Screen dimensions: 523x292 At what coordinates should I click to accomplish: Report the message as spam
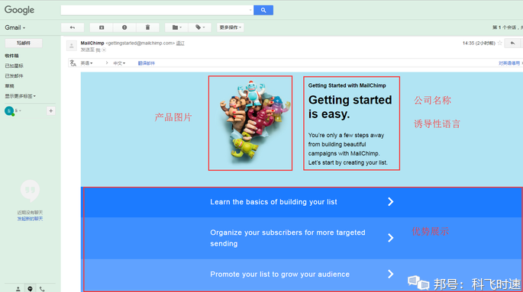(x=124, y=27)
